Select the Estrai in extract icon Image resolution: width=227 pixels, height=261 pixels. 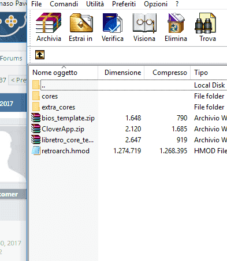click(x=81, y=23)
